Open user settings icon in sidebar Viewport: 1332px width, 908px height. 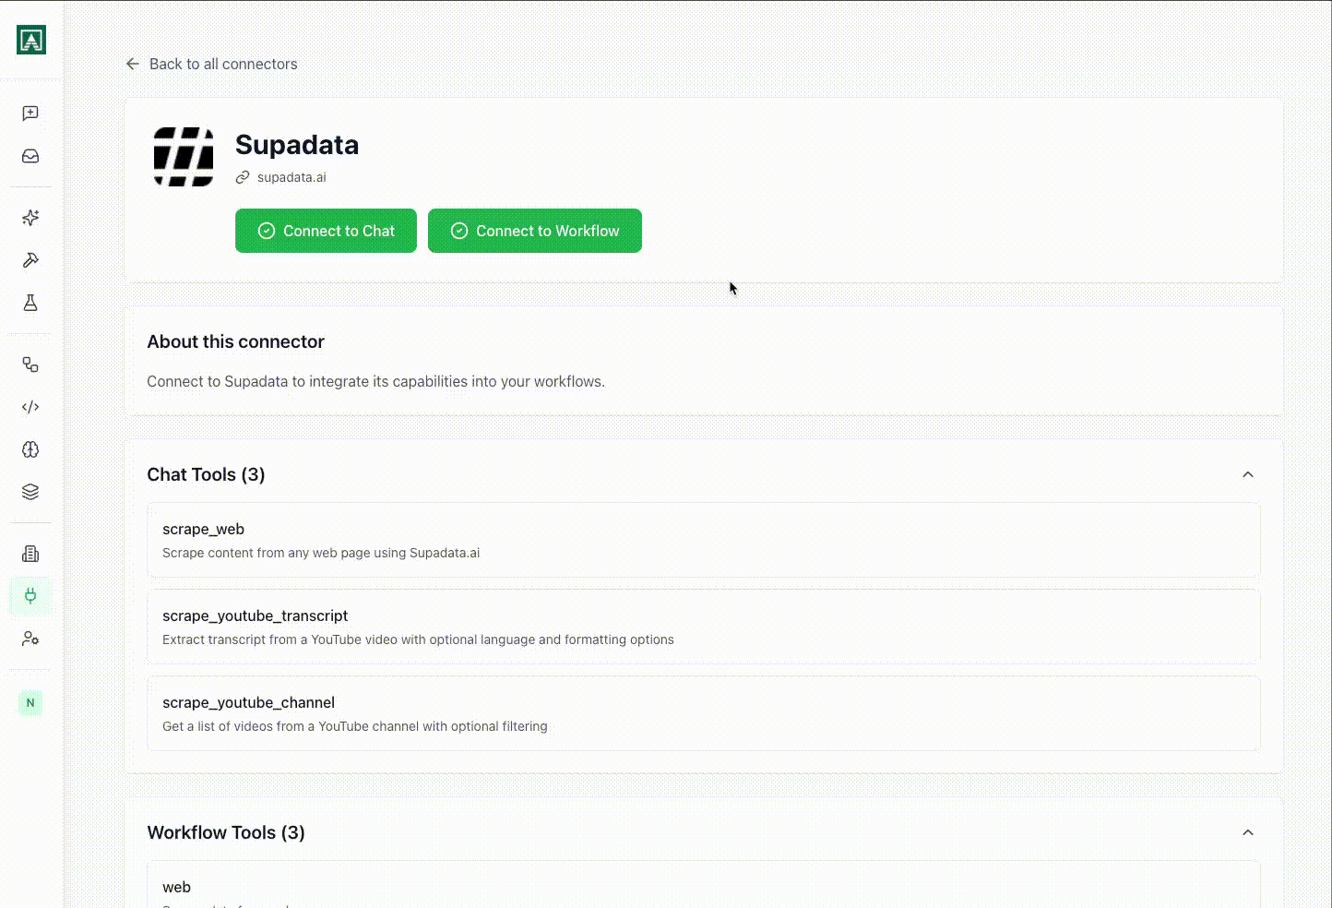click(30, 639)
